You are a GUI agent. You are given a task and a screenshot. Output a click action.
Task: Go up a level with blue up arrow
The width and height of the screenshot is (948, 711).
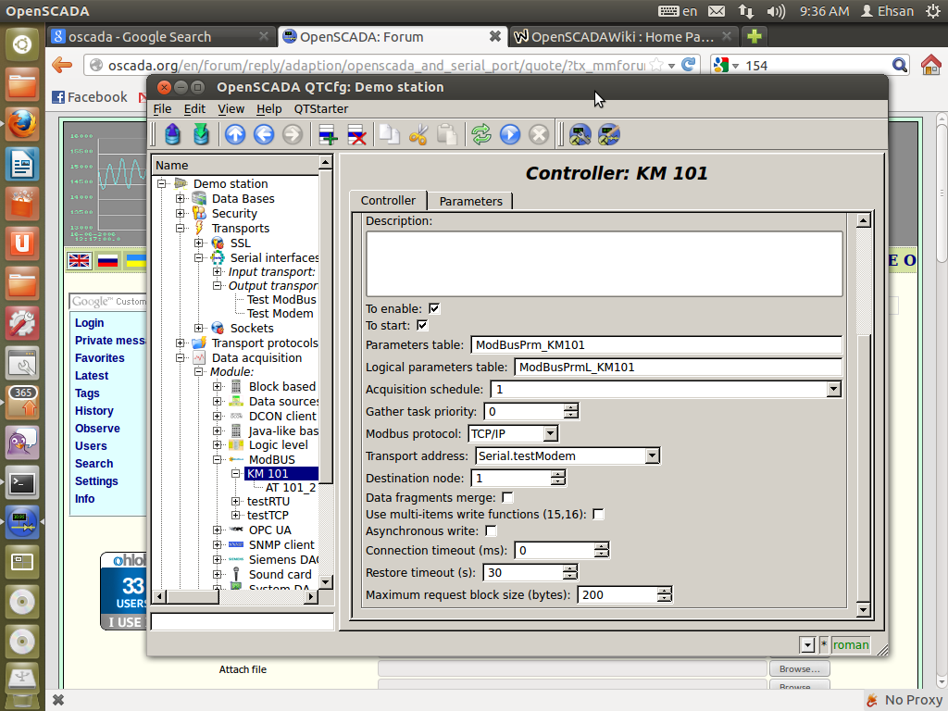[235, 135]
